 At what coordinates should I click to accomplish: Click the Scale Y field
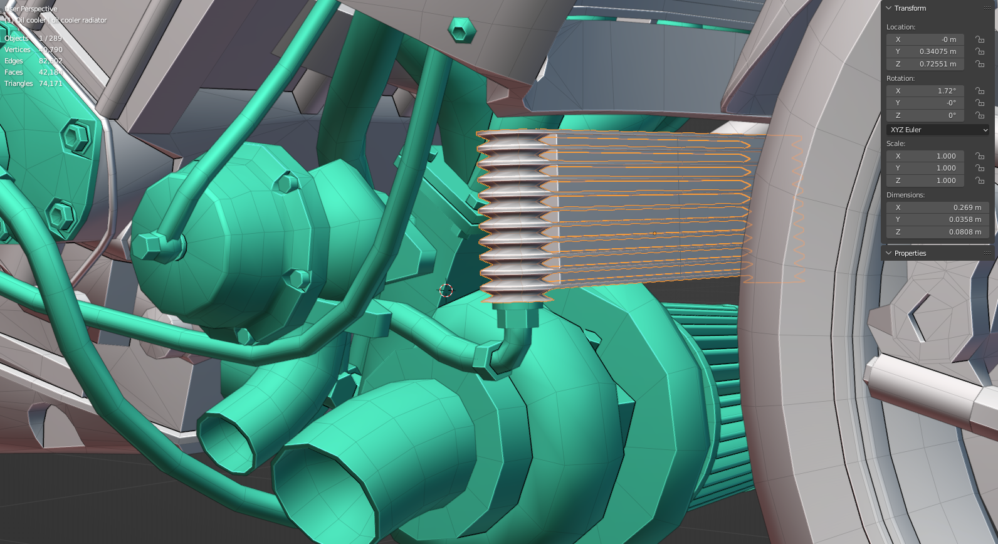point(925,168)
